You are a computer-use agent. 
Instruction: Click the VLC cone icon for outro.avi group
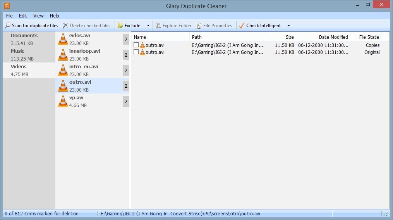(63, 86)
